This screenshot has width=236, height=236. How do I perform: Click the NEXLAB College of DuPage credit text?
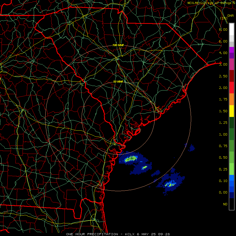click(211, 3)
